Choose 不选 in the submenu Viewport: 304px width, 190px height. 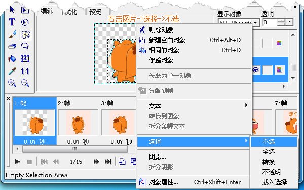274,141
